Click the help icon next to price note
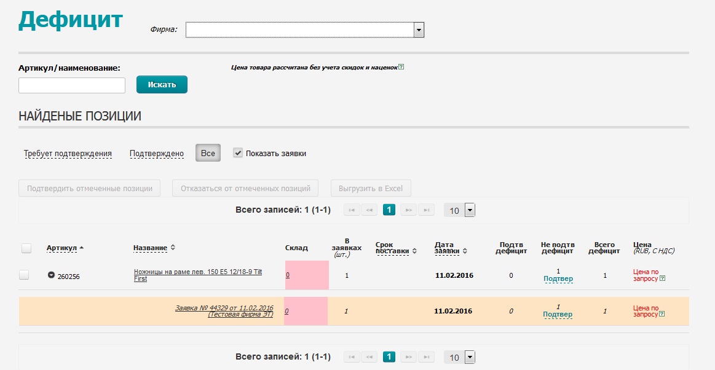This screenshot has height=370, width=715. point(401,67)
